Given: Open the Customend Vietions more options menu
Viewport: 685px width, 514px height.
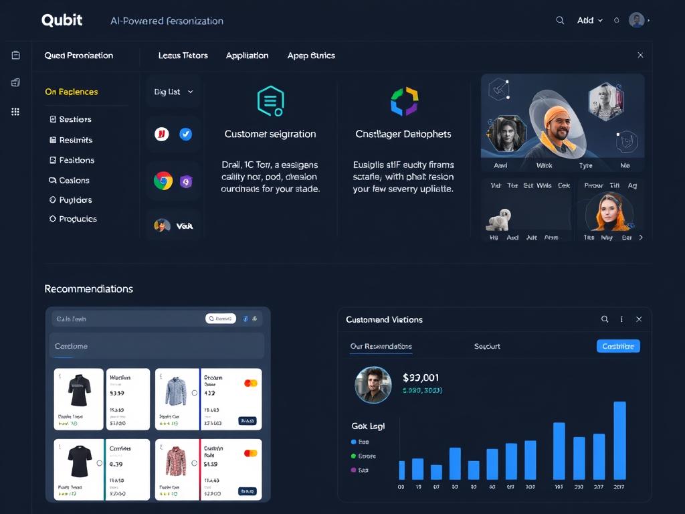Looking at the screenshot, I should [621, 319].
